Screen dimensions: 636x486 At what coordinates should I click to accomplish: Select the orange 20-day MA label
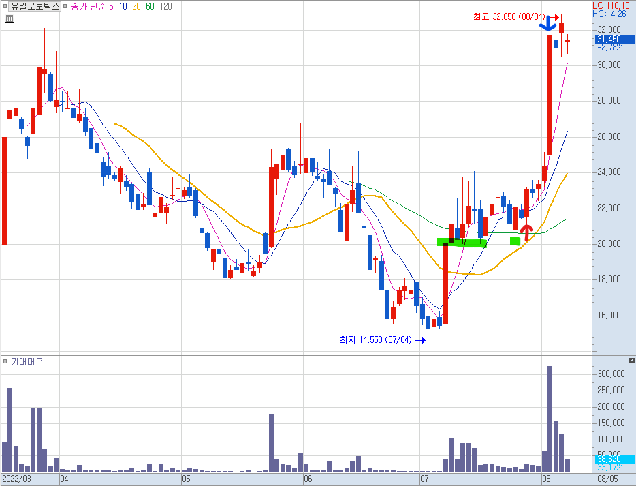click(136, 6)
